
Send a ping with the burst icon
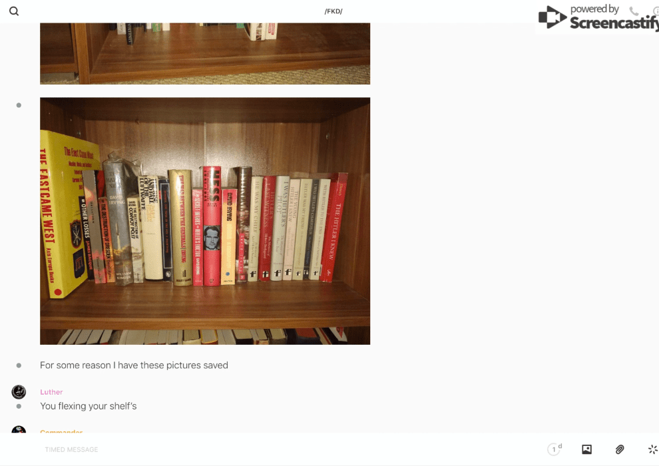pyautogui.click(x=653, y=449)
